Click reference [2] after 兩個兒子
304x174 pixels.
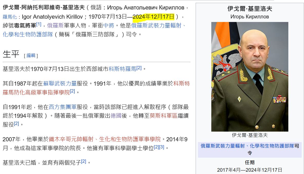point(83,161)
